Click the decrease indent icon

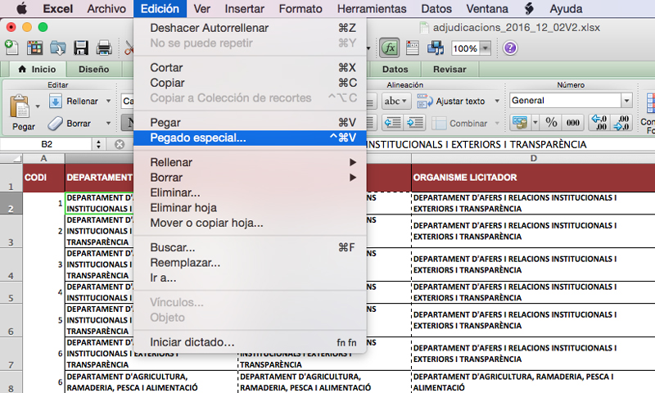click(392, 123)
